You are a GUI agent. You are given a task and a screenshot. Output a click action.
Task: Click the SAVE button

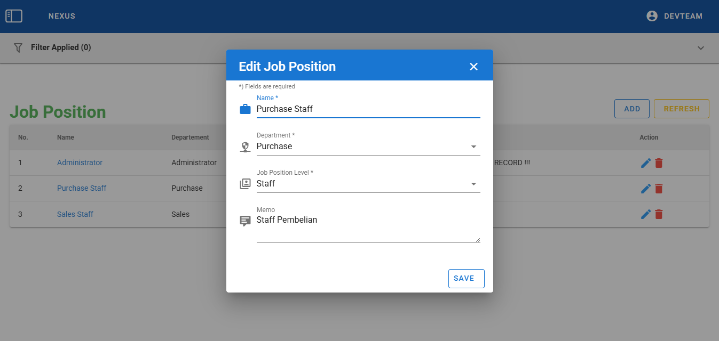click(x=466, y=278)
